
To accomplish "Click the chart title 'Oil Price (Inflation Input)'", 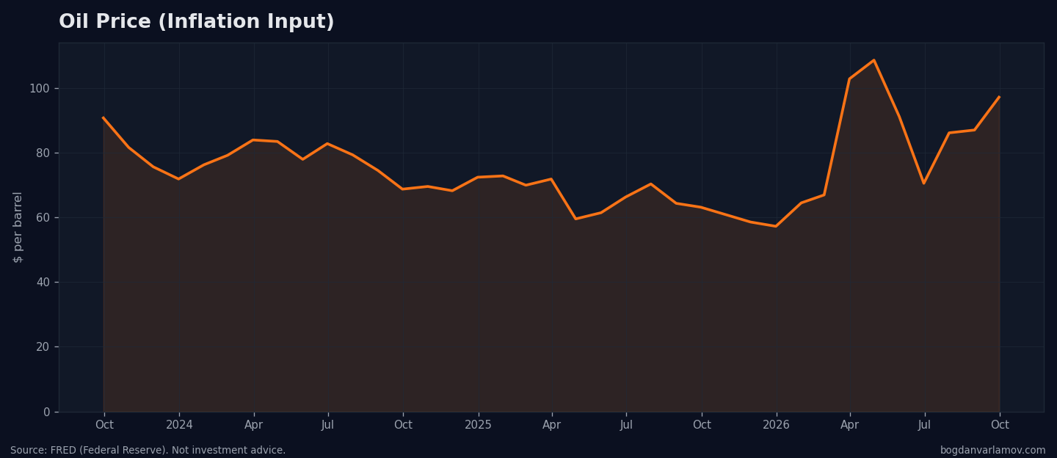I will [196, 23].
